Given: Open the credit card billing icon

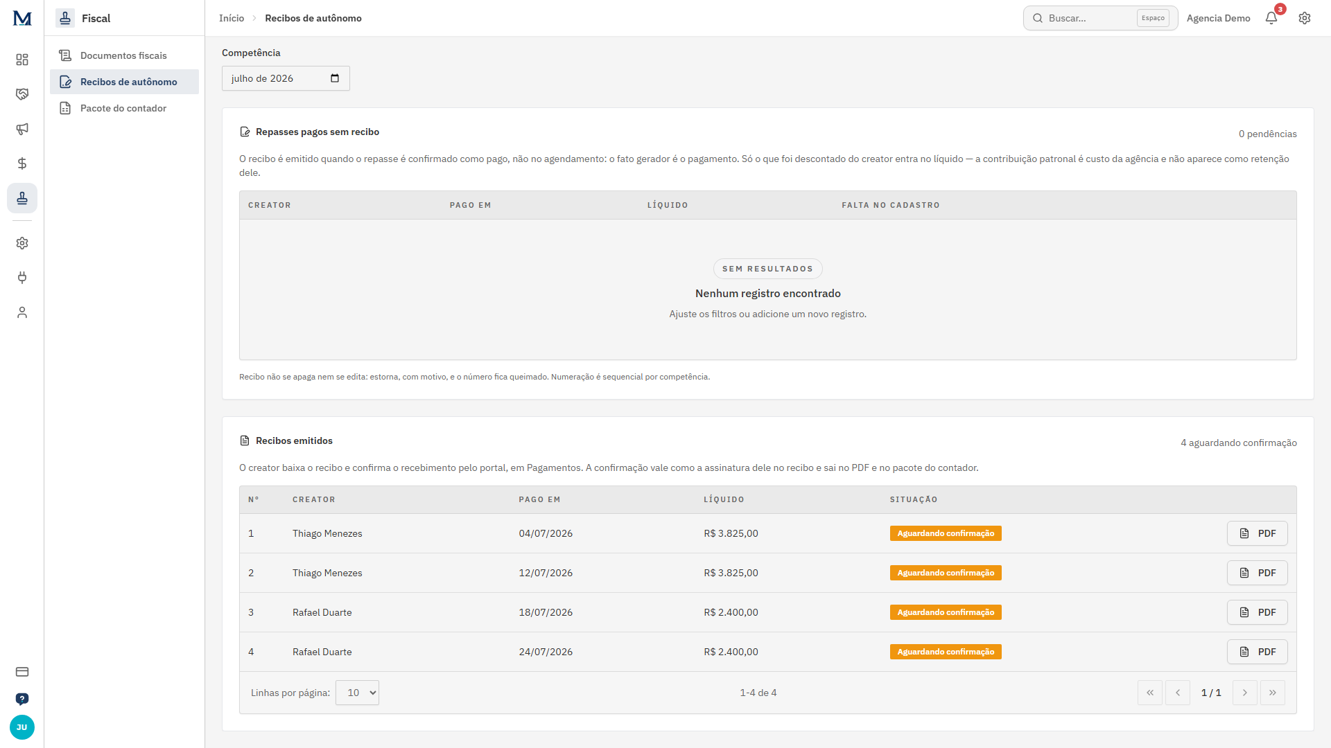Looking at the screenshot, I should (x=22, y=672).
